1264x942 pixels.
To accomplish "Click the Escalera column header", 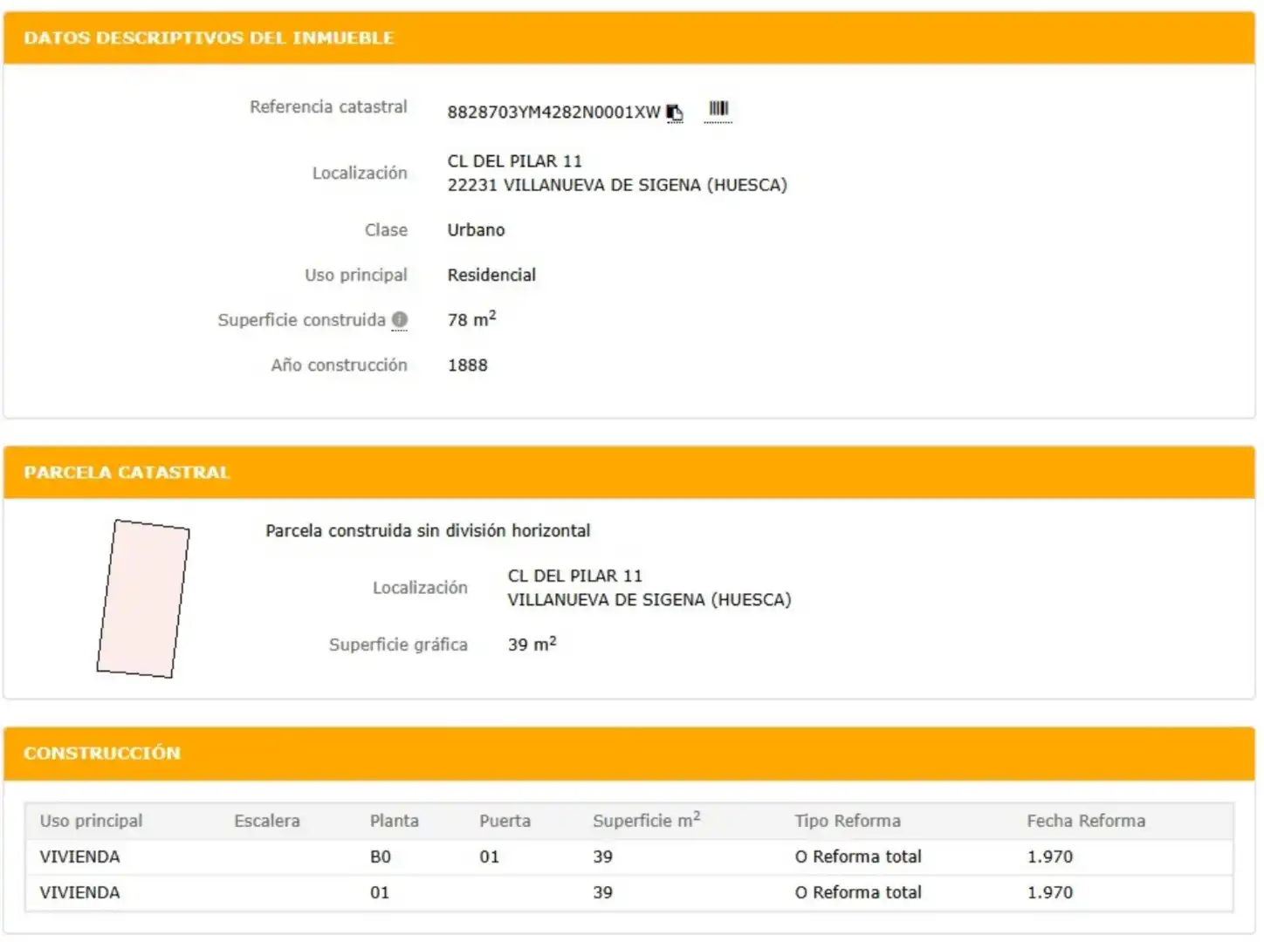I will 266,821.
